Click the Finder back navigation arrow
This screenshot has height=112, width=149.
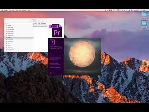point(6,21)
